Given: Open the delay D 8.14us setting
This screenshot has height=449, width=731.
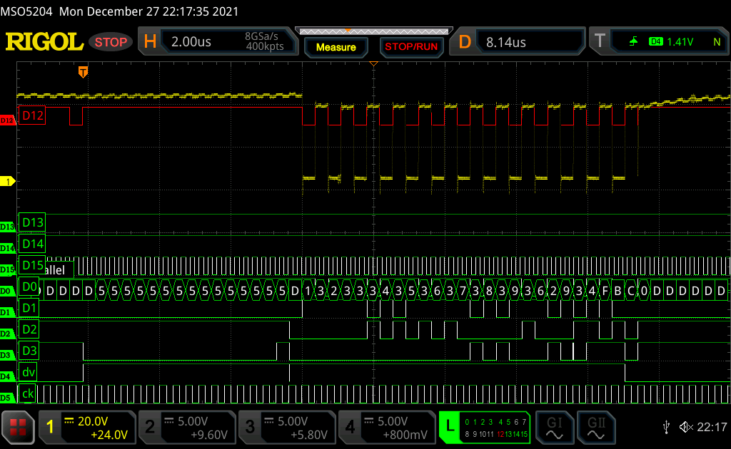Looking at the screenshot, I should [517, 42].
